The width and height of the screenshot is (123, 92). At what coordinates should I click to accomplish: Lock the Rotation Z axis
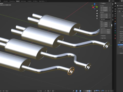coord(110,17)
